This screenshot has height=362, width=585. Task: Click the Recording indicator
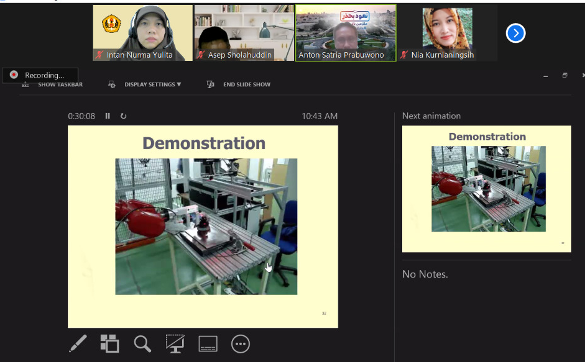coord(40,75)
